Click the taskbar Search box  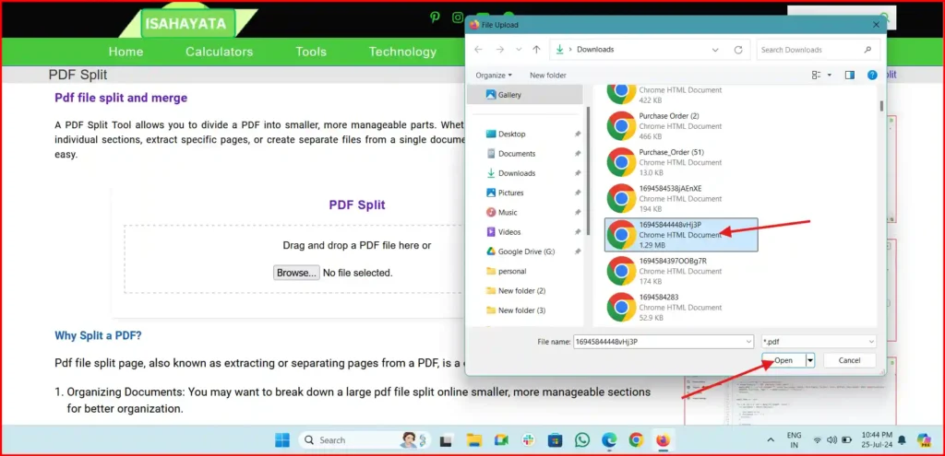365,440
